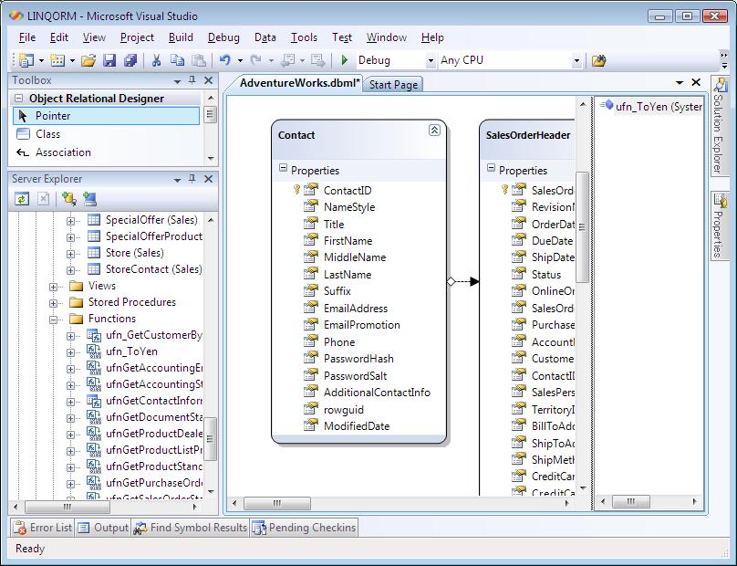Viewport: 737px width, 566px height.
Task: Undo the last action via the toolbar
Action: [225, 60]
